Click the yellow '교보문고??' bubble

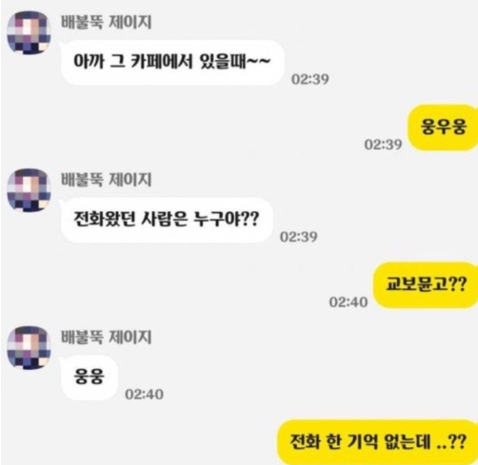(426, 284)
